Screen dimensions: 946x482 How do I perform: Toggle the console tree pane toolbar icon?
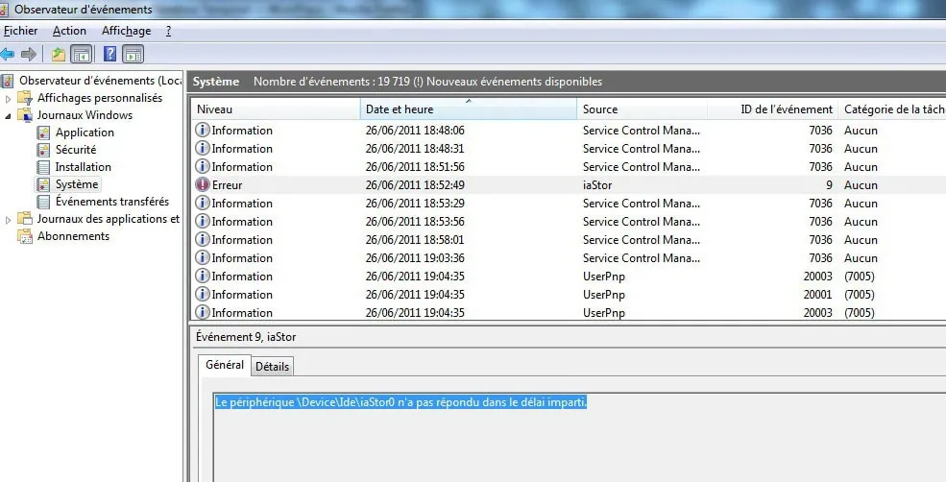(82, 54)
